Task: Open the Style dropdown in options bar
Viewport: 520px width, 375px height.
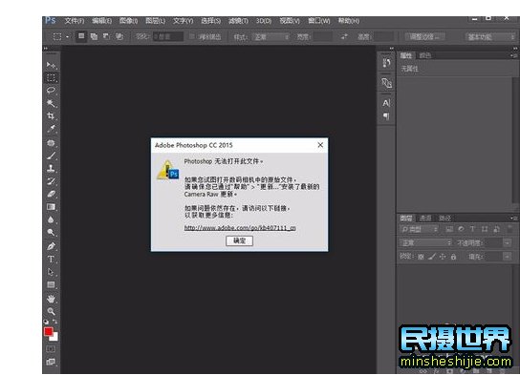Action: tap(271, 37)
